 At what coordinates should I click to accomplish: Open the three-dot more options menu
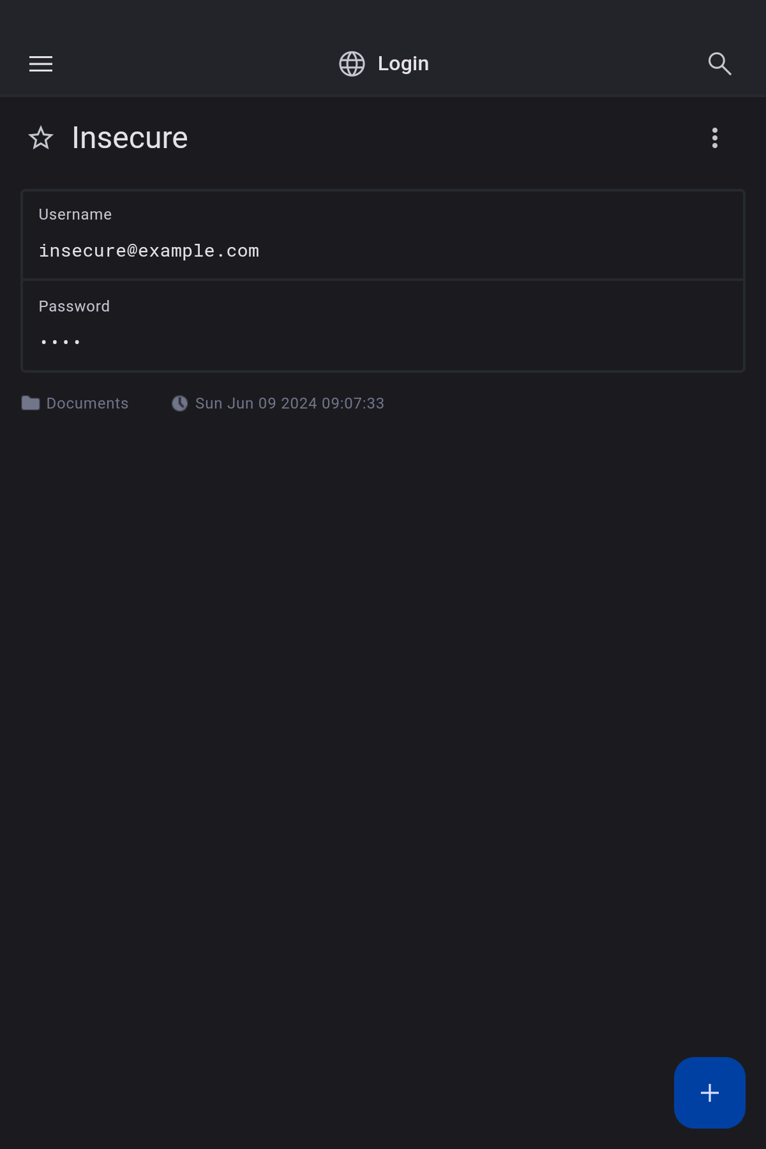click(715, 138)
